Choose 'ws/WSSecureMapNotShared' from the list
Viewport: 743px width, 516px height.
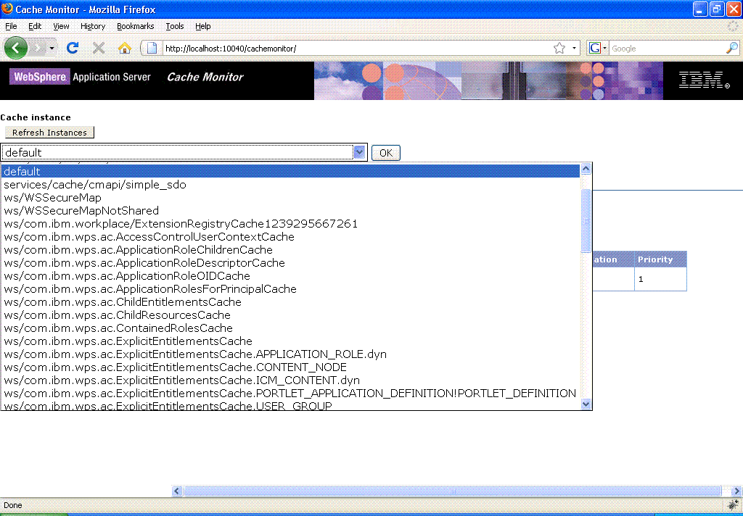(x=290, y=211)
